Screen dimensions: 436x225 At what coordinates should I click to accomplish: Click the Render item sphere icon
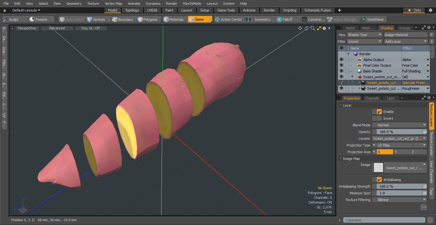pos(356,54)
